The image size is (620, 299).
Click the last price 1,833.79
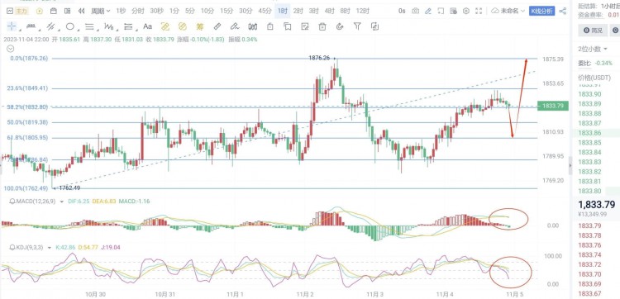(x=597, y=205)
